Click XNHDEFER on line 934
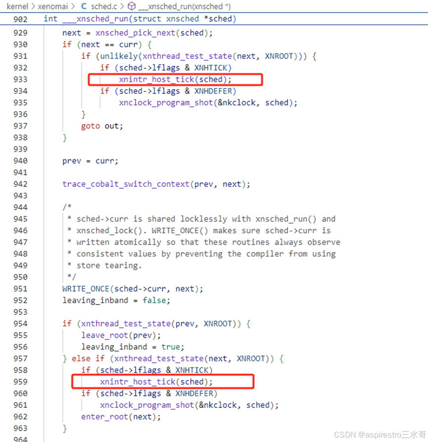428x442 pixels. (x=213, y=91)
